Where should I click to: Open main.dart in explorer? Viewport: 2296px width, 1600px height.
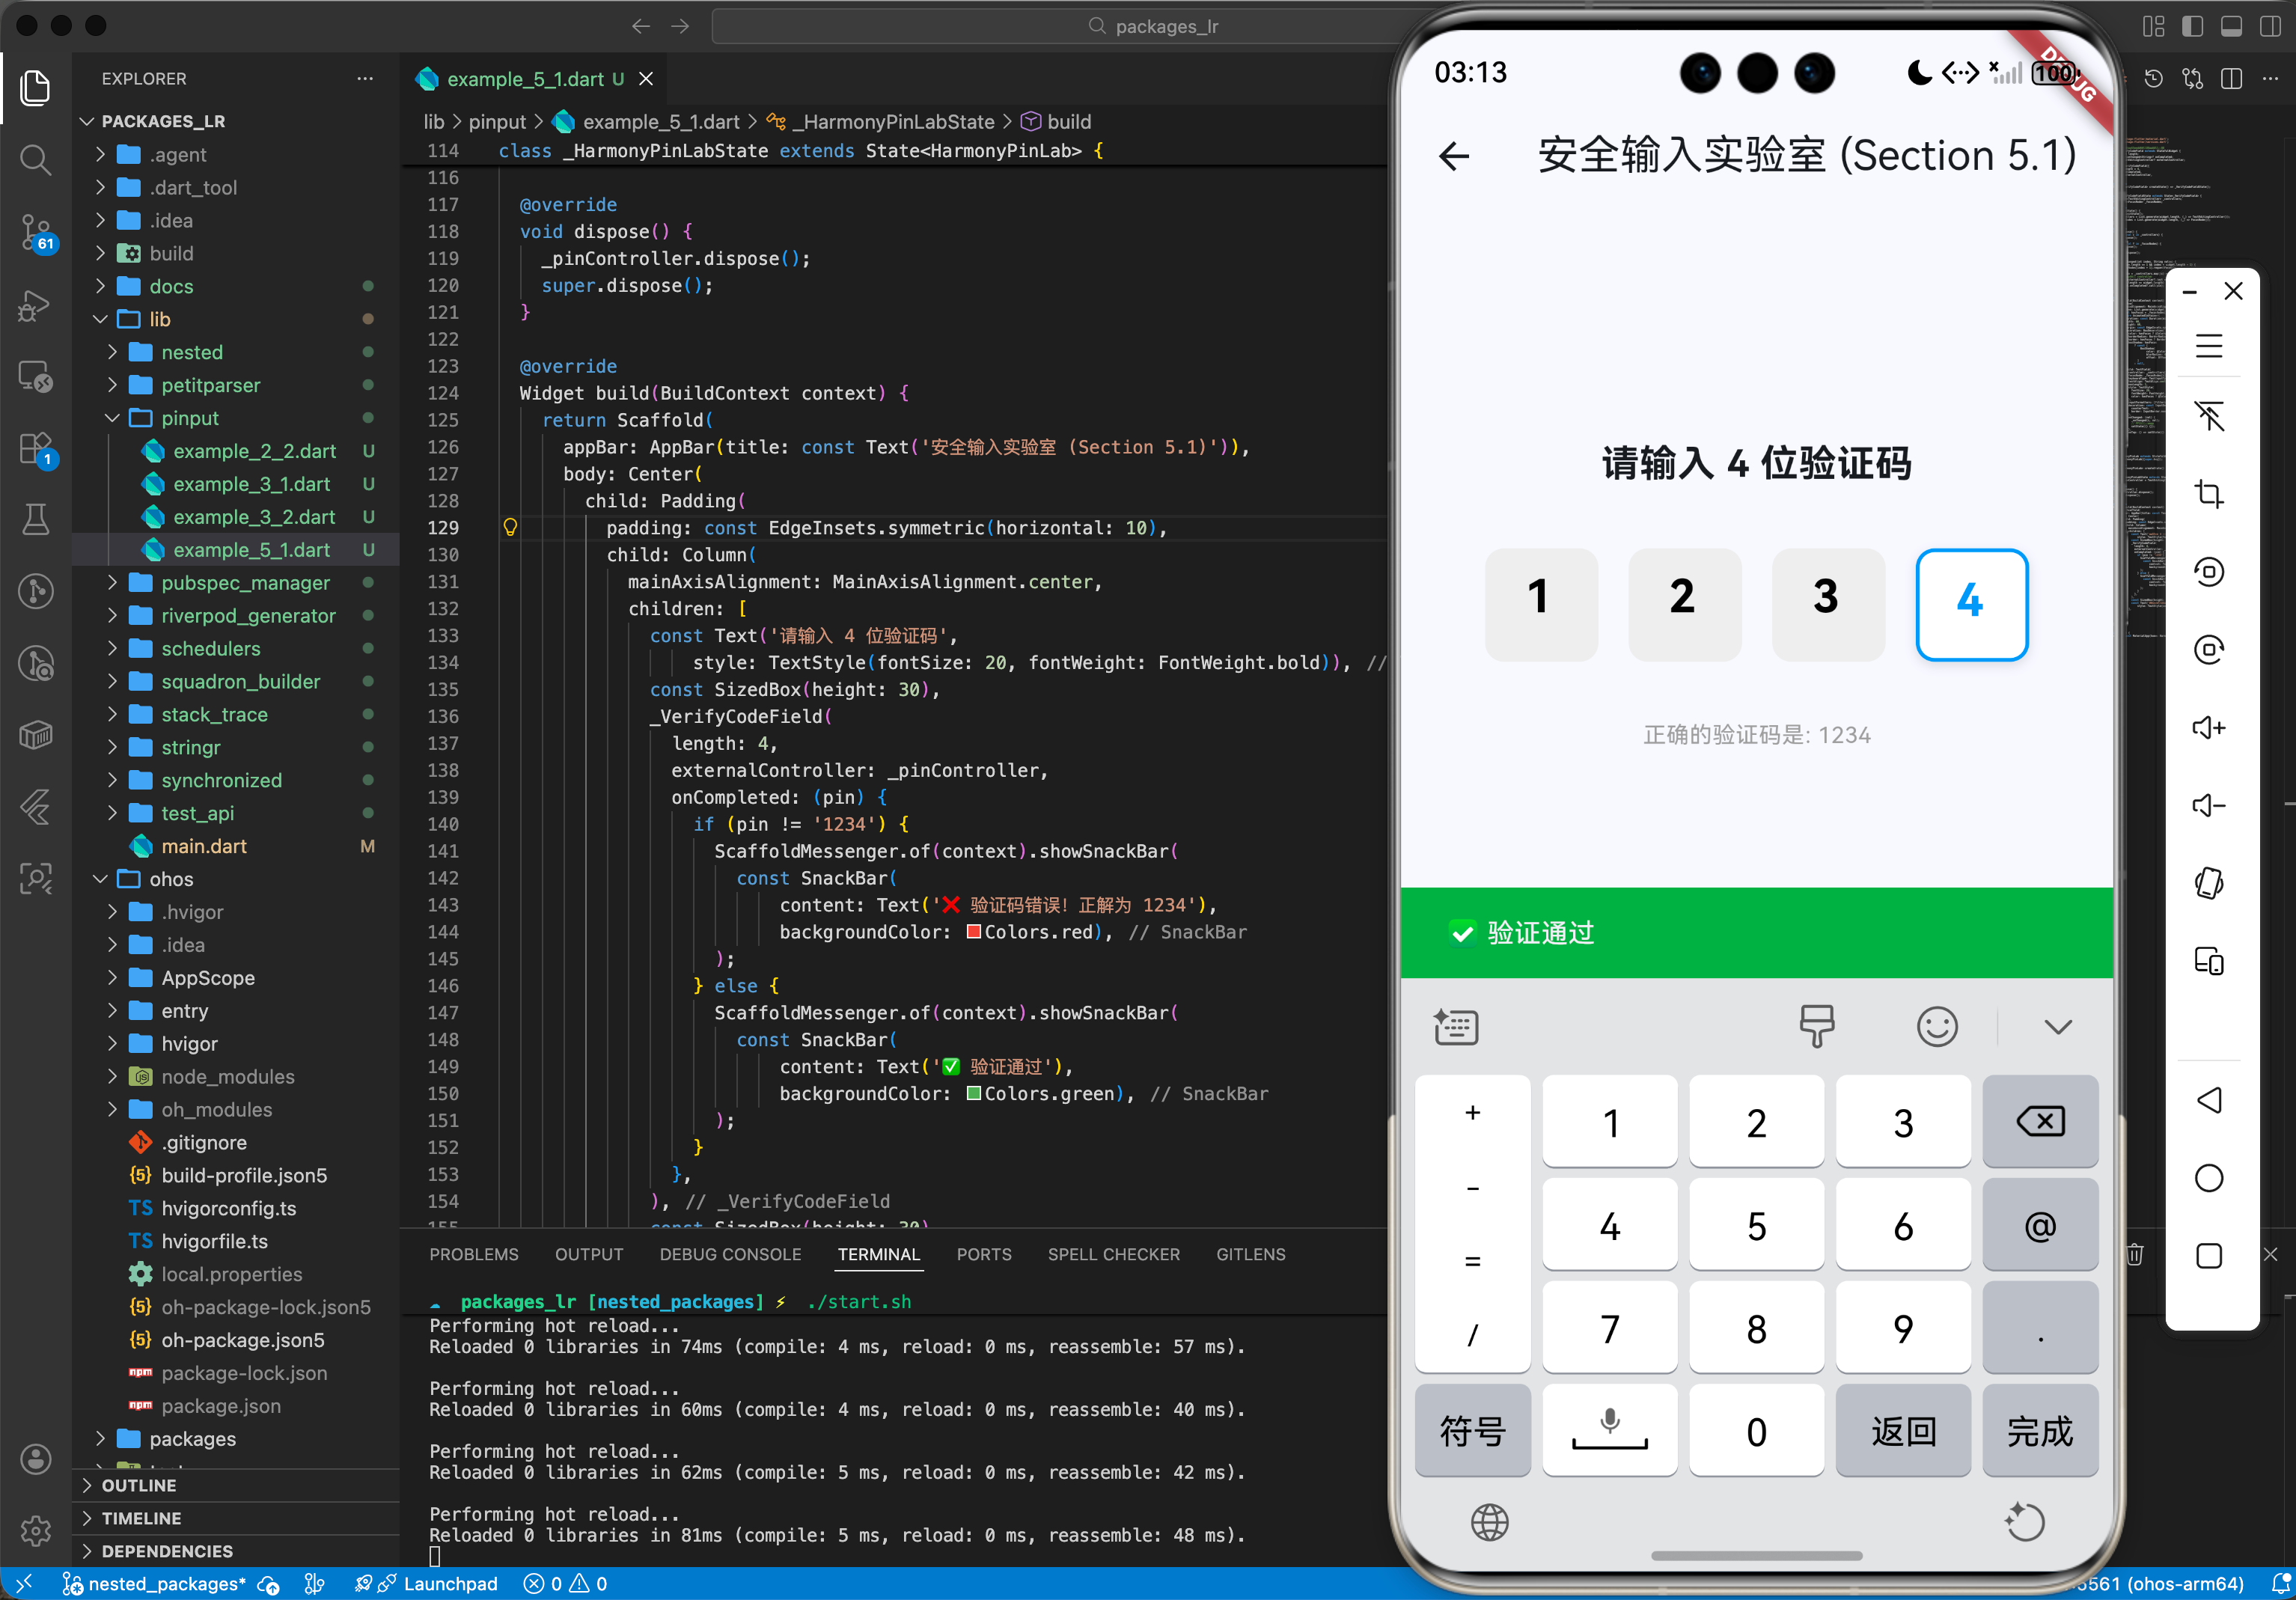[204, 846]
